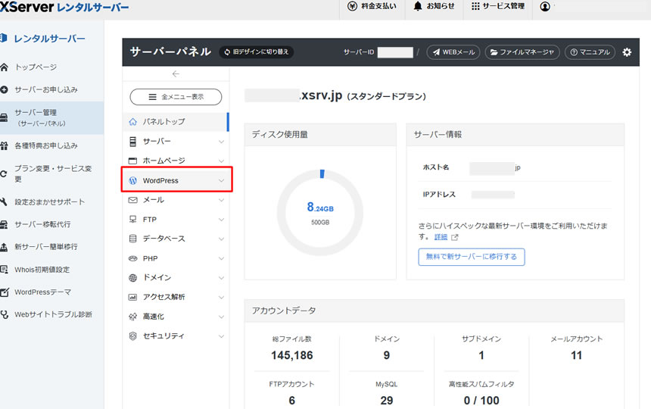Click the database icon beside データベース

pyautogui.click(x=133, y=239)
